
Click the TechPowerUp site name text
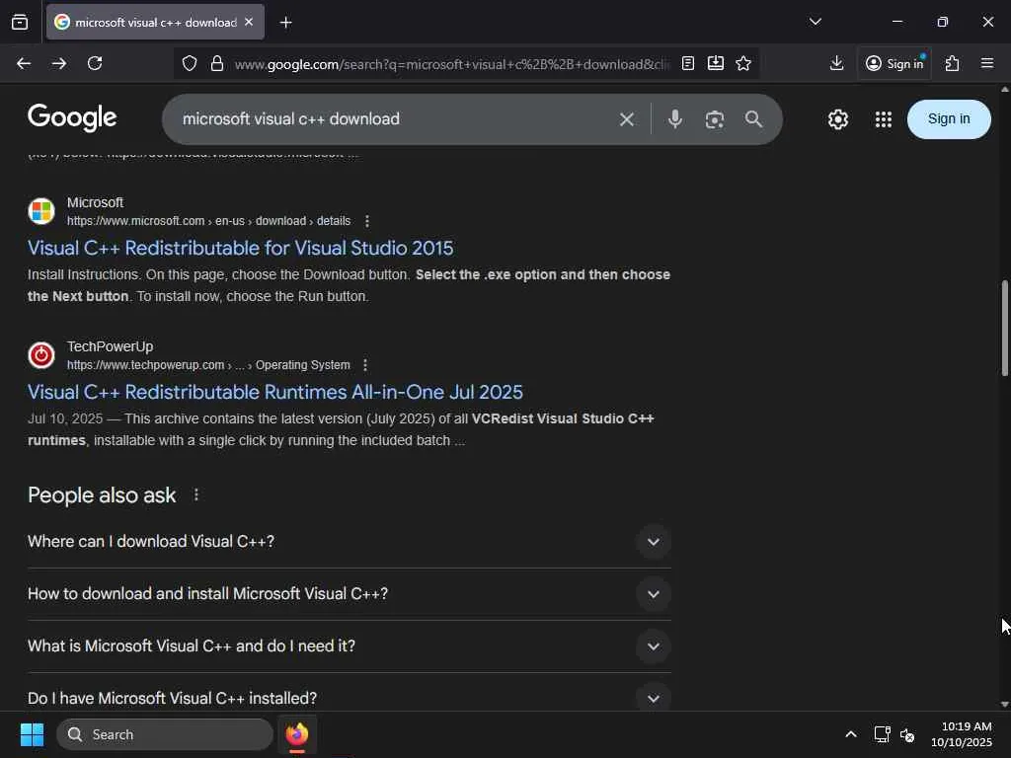[x=111, y=346]
